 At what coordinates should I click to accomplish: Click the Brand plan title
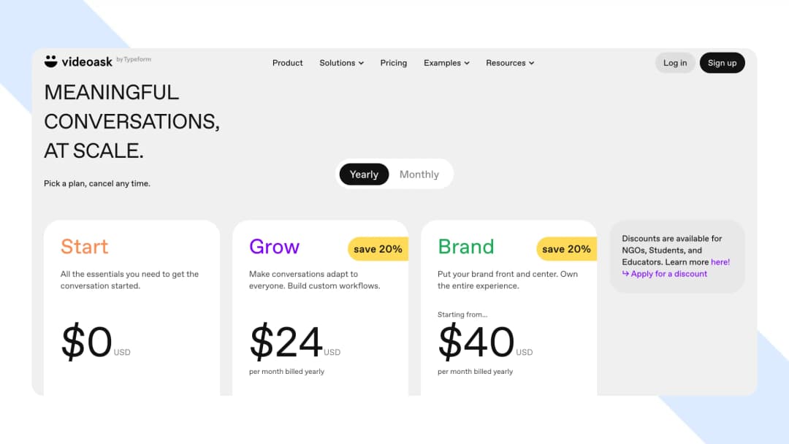click(466, 248)
